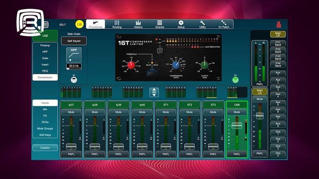Open the Lib library button
This screenshot has height=179, width=319.
(79, 24)
